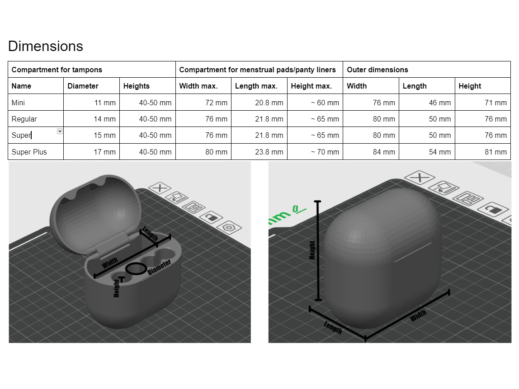Viewport: 519px width, 389px height.
Task: Click the layout grid icon in right image
Action: (468, 199)
